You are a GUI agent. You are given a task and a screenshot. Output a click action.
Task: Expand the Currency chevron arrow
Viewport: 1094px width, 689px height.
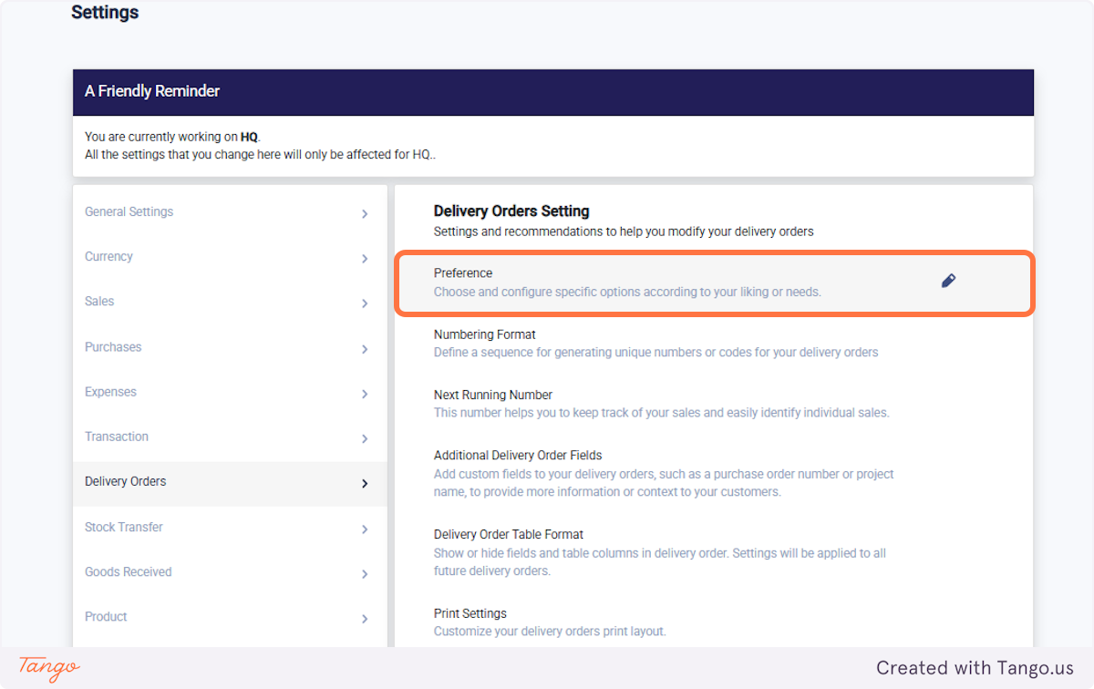coord(365,259)
